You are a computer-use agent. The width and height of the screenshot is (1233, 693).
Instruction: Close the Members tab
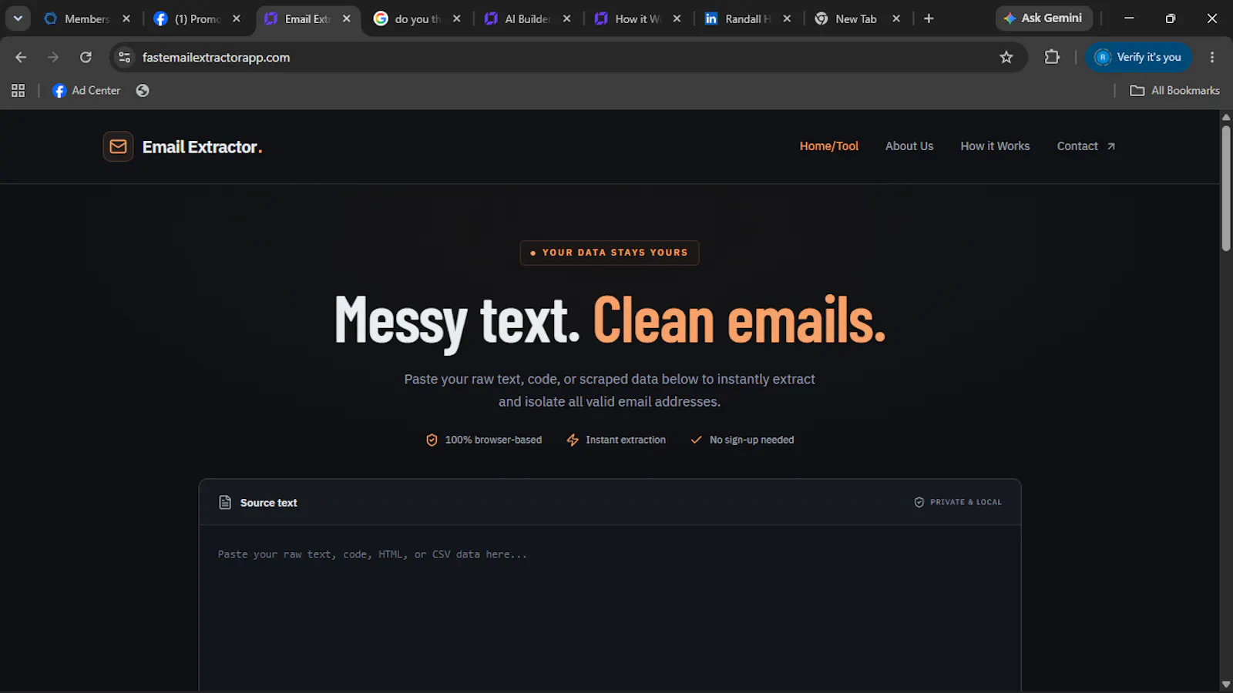(x=126, y=18)
